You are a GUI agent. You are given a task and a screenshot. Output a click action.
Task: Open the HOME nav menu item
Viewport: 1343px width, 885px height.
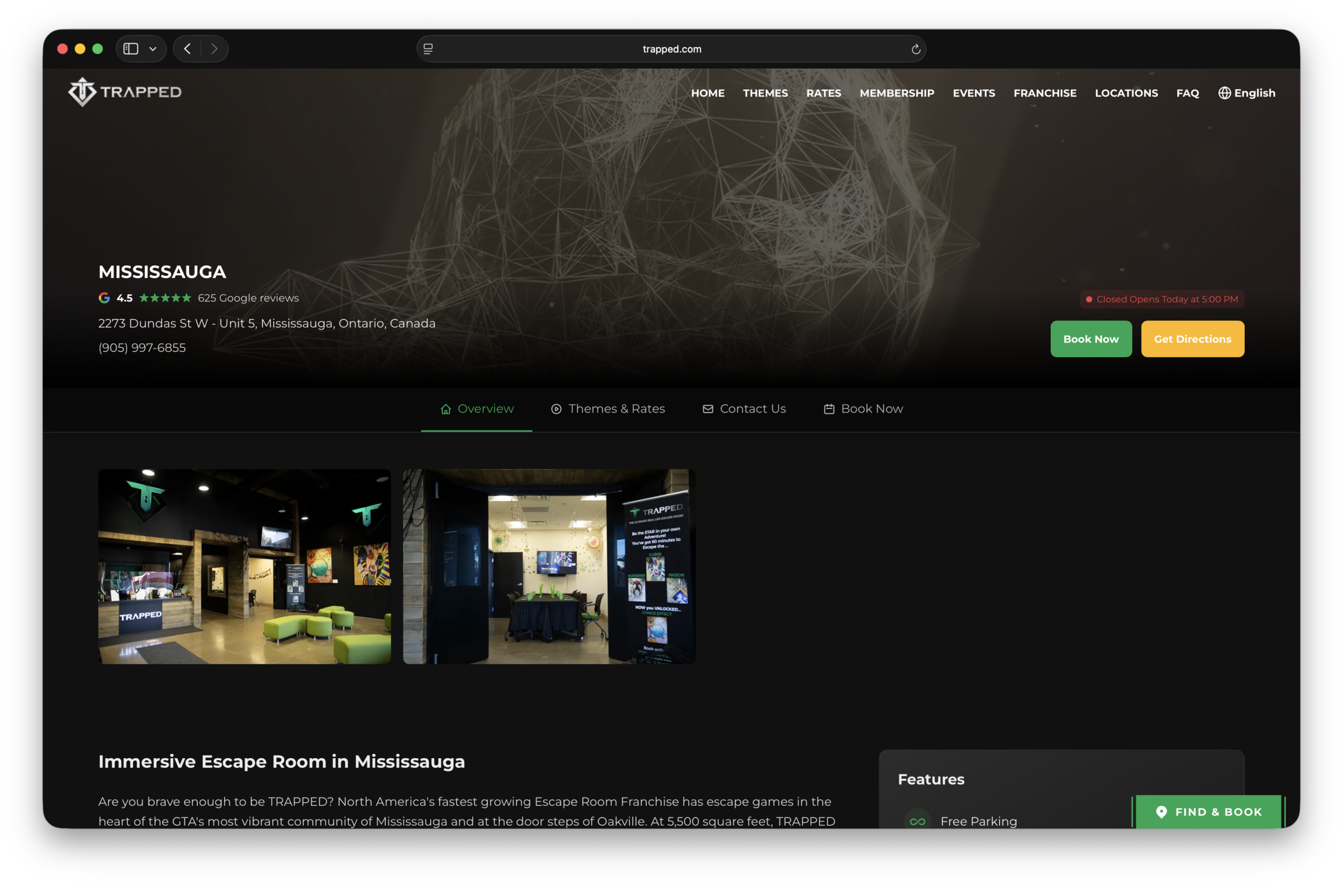click(x=708, y=93)
